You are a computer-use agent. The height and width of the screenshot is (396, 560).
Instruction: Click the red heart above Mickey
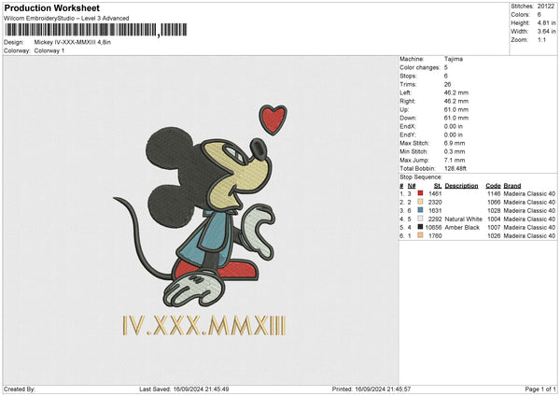click(x=273, y=118)
